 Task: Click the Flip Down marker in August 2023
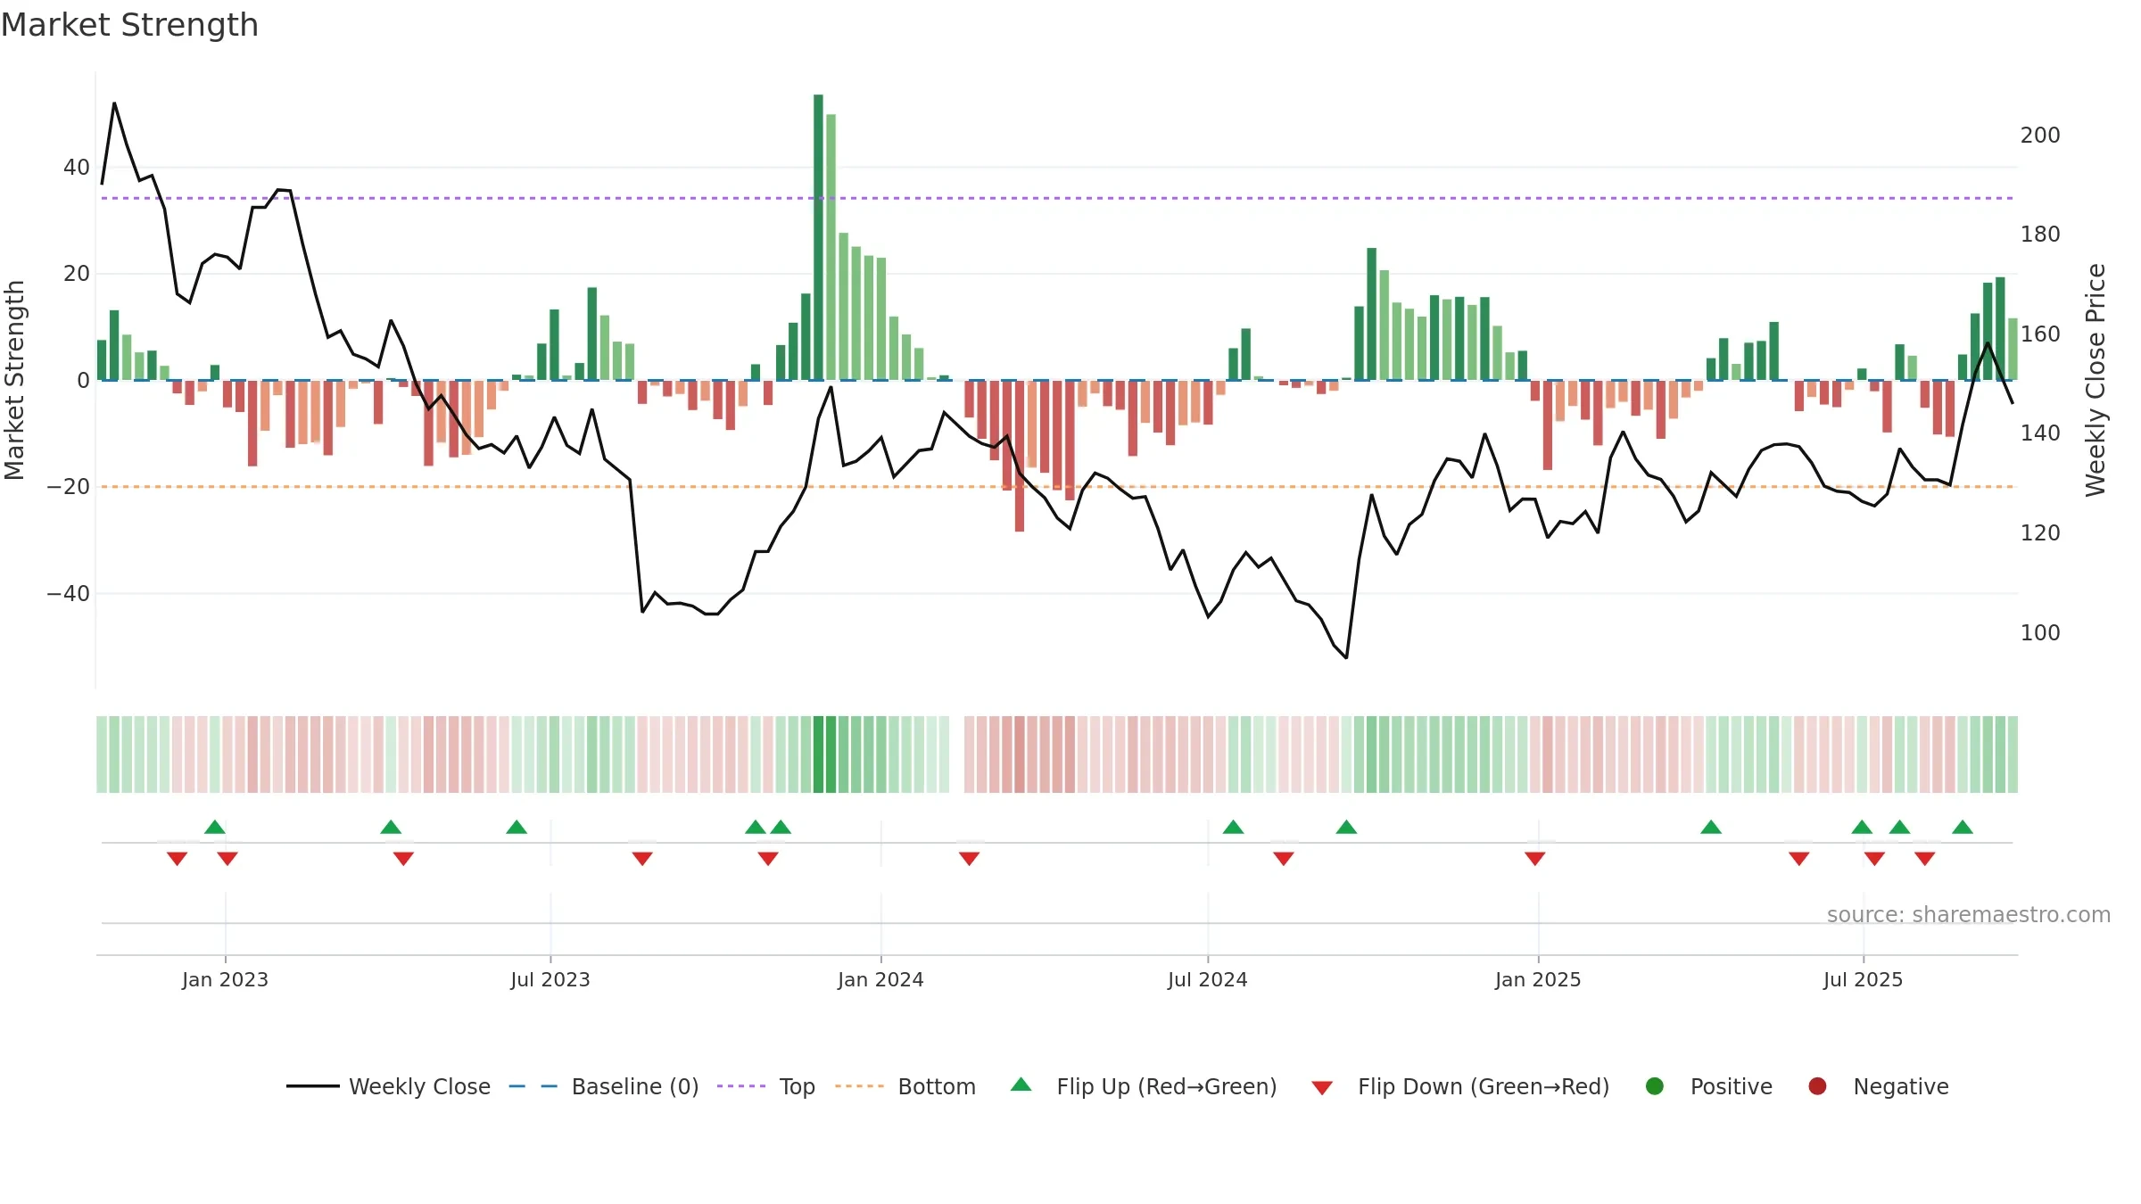[642, 859]
